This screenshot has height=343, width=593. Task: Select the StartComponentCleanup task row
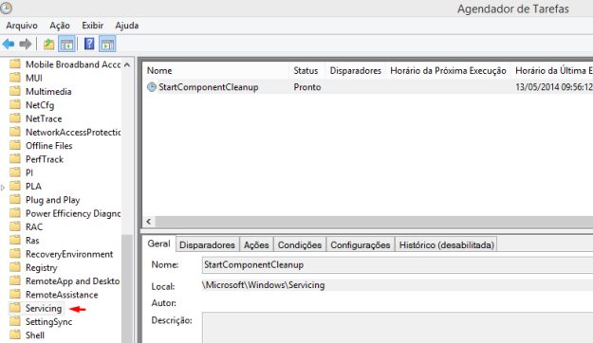[x=367, y=87]
